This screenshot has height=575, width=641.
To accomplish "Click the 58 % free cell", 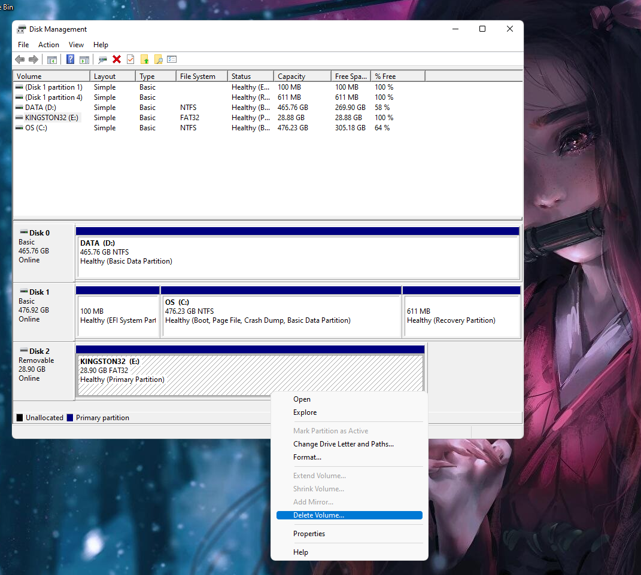I will pos(382,108).
